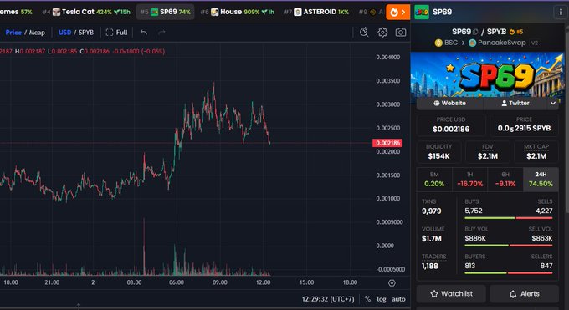
Task: Open the token Website link
Action: (x=450, y=104)
